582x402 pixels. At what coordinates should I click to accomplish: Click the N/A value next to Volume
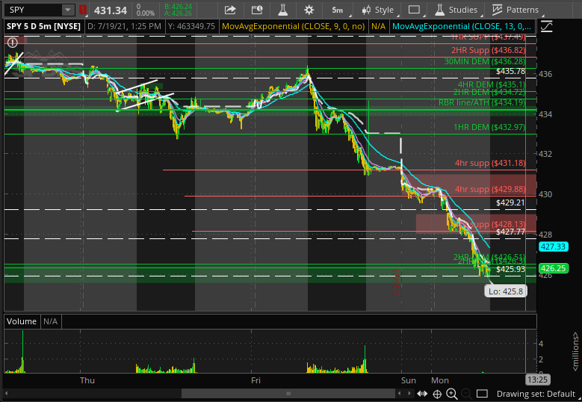click(x=51, y=321)
